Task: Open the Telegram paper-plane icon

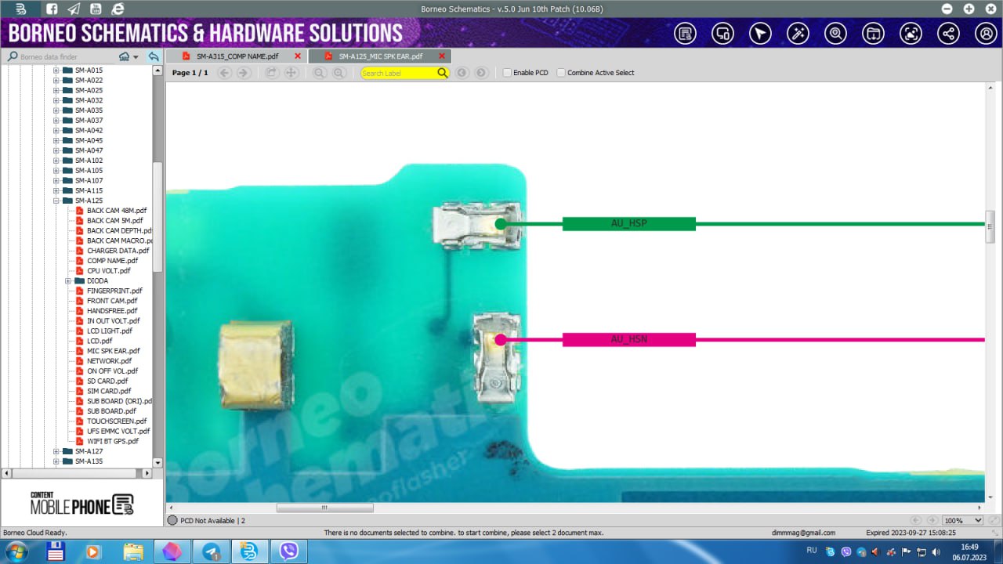Action: point(74,9)
